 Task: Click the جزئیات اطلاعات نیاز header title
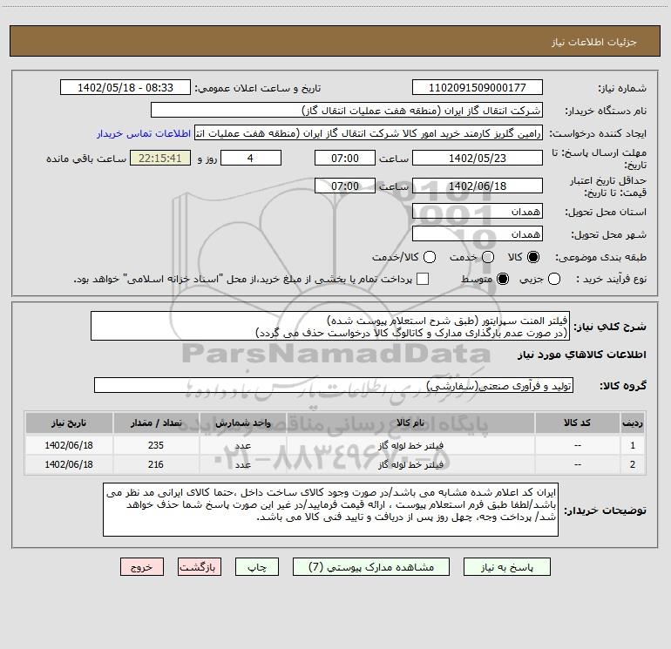[594, 42]
